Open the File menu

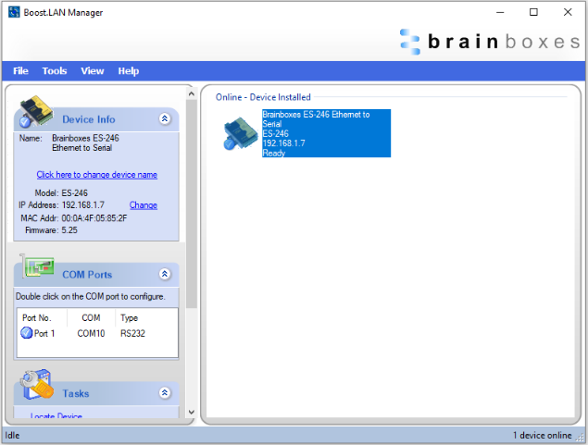20,71
